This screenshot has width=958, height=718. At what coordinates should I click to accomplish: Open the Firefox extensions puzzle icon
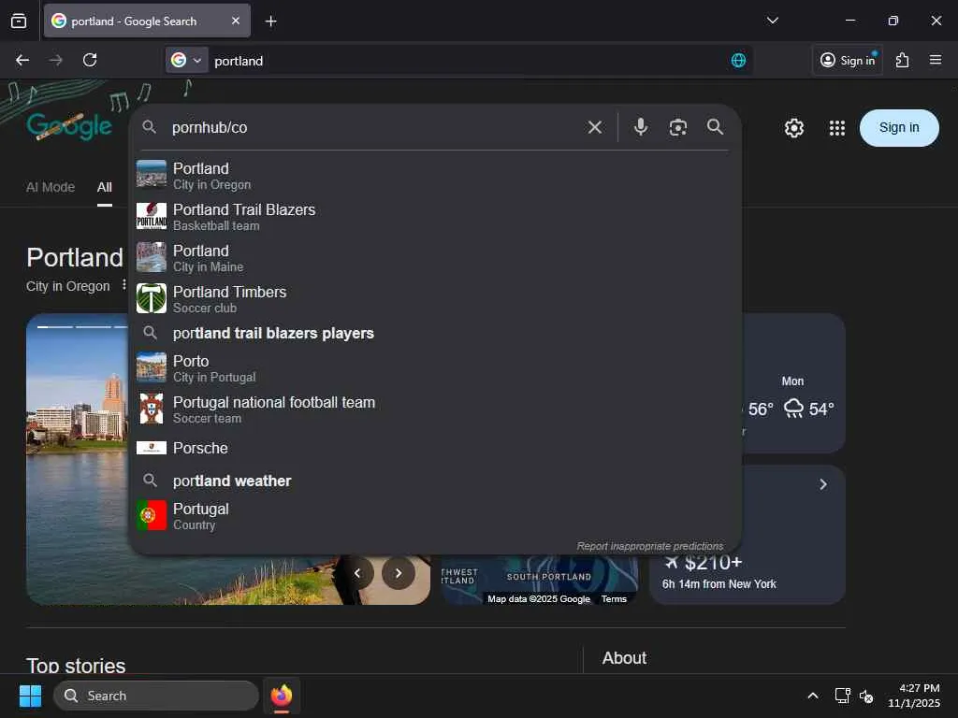click(902, 60)
